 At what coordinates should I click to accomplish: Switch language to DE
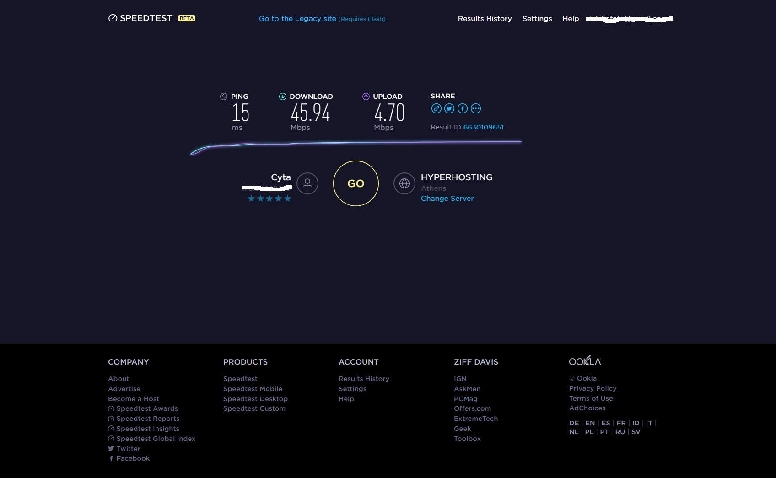coord(574,423)
